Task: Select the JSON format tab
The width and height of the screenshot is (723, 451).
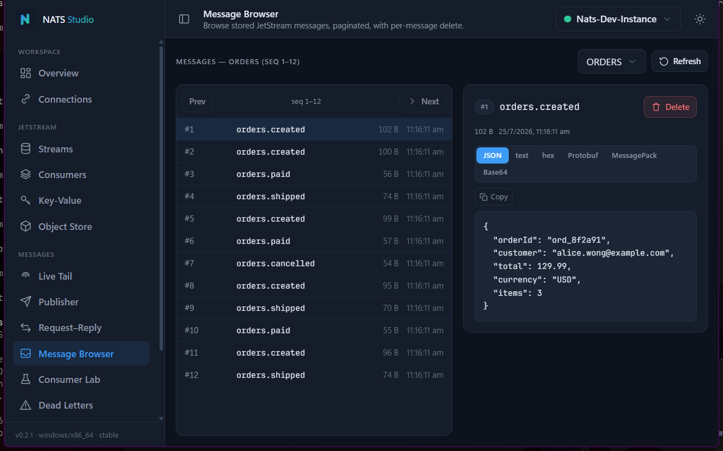Action: (x=493, y=155)
